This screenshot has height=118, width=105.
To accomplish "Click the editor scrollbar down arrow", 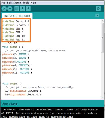I will [102, 97].
